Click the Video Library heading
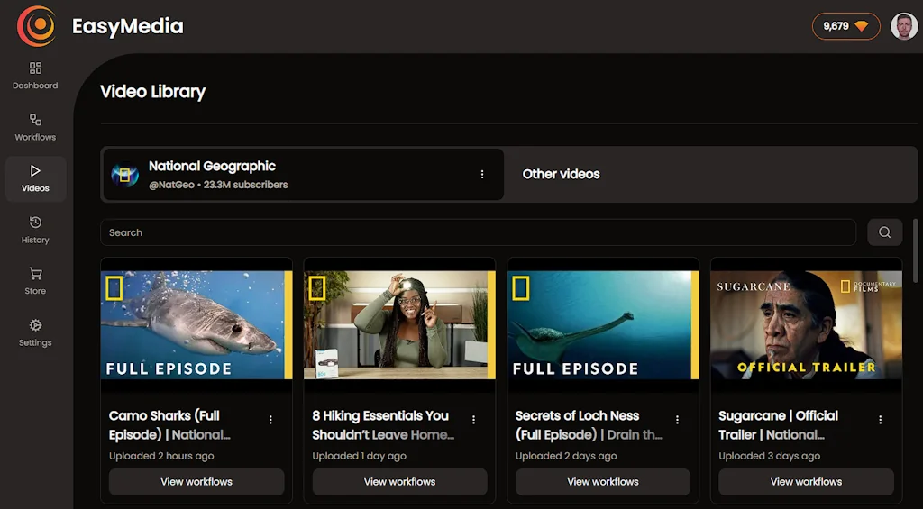Viewport: 923px width, 509px height. [x=153, y=92]
